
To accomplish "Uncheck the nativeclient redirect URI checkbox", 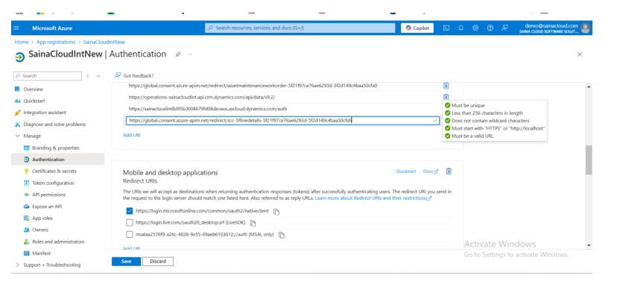I will 130,211.
